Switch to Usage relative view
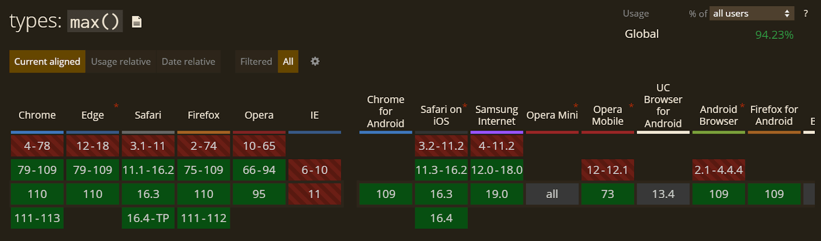Screen dimensions: 821x241 click(121, 61)
